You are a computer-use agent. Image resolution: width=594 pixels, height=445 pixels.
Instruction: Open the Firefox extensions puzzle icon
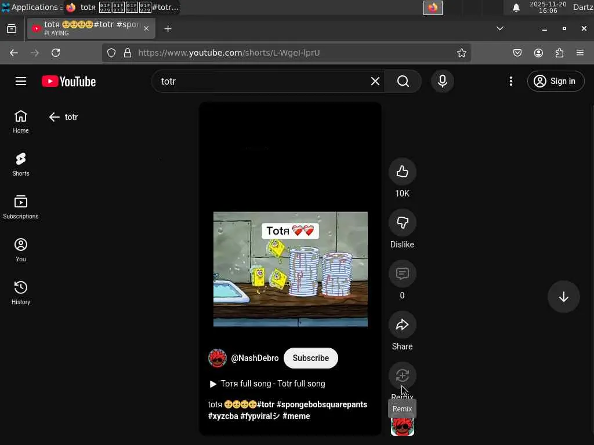point(559,53)
